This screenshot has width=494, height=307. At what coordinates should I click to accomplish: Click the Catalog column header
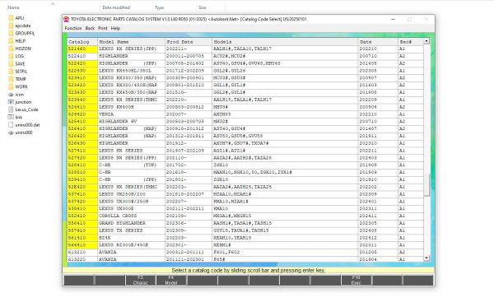pos(82,42)
